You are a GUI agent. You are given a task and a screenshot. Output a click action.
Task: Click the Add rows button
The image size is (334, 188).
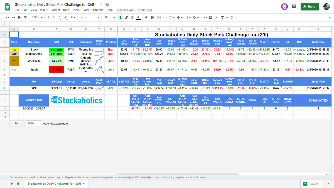click(x=17, y=123)
